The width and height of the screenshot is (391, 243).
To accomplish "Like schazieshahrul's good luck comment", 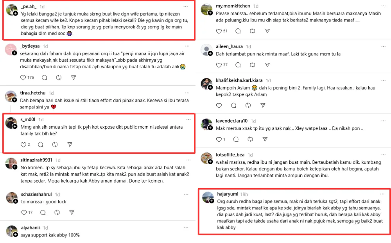I will coord(23,213).
